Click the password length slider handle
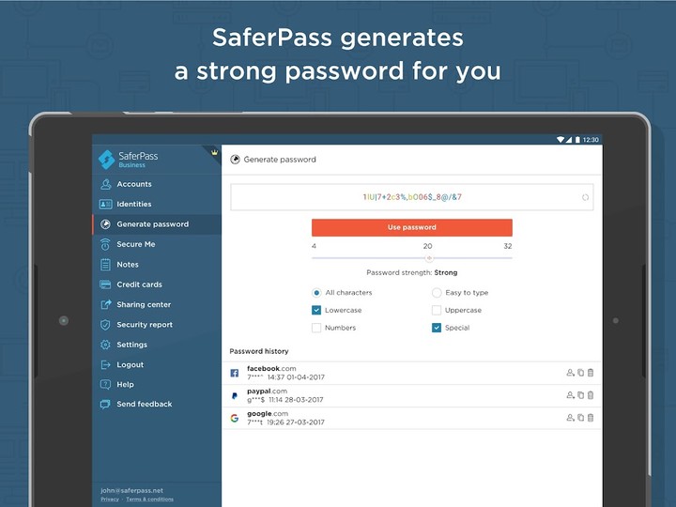The width and height of the screenshot is (676, 507). coord(429,258)
